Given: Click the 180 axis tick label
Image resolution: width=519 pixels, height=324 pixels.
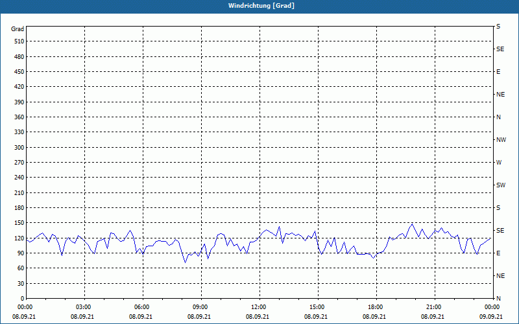Looking at the screenshot, I should (19, 207).
